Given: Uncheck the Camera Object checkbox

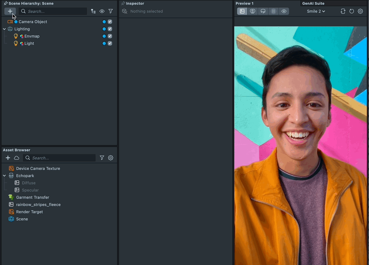Looking at the screenshot, I should point(110,22).
